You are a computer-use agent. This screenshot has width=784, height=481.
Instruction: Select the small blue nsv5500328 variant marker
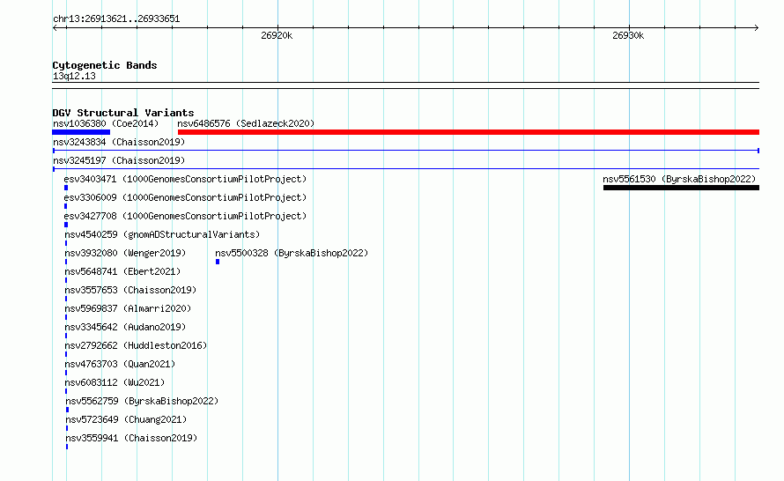click(x=218, y=262)
